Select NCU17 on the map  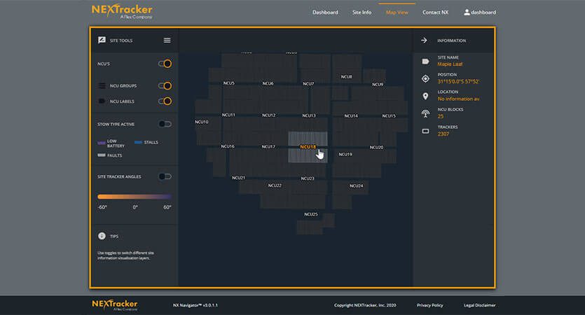(268, 147)
